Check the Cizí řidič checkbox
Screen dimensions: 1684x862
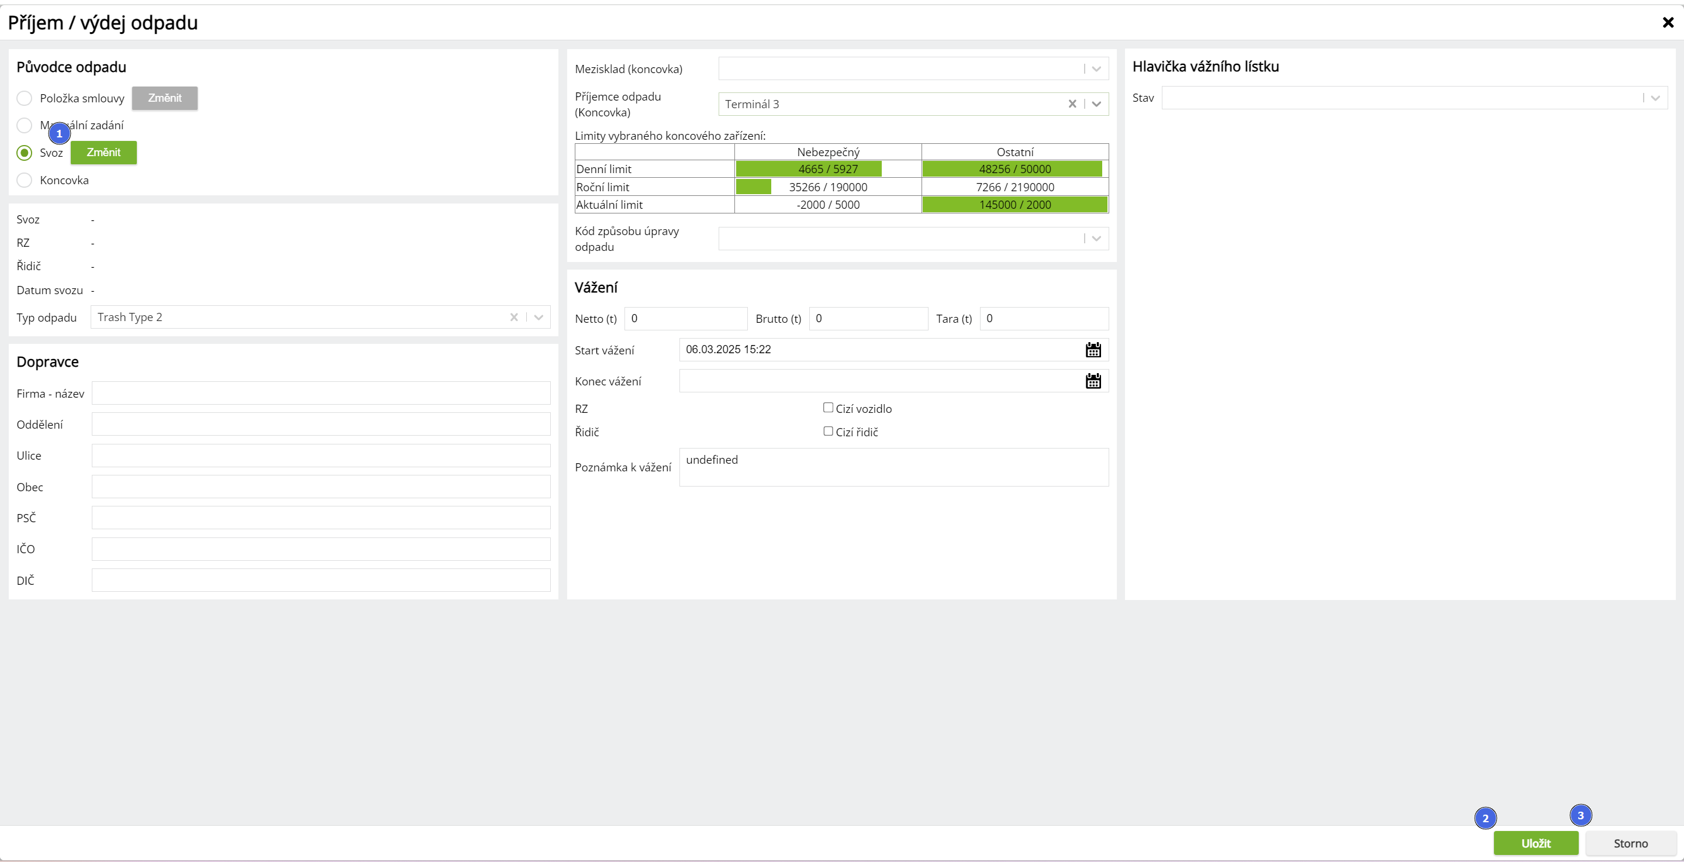coord(829,431)
